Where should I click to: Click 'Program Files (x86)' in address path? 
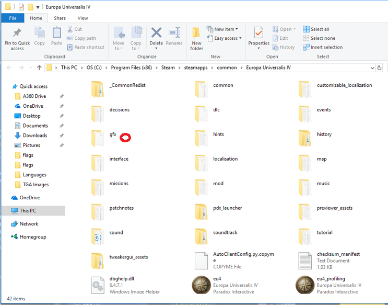(x=132, y=67)
